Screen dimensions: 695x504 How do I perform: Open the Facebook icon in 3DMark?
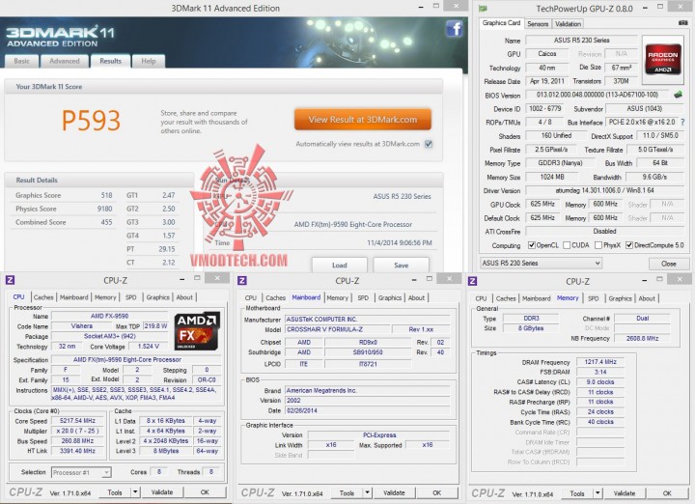click(x=455, y=29)
